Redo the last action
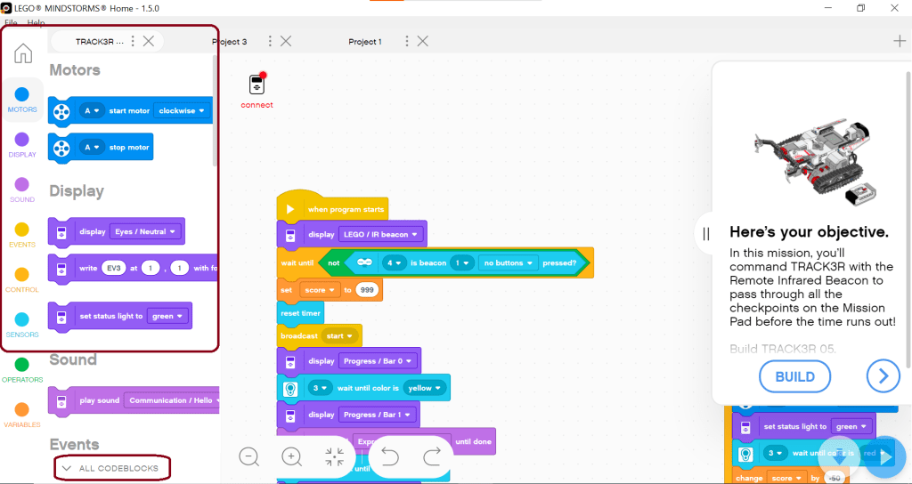 [x=432, y=456]
